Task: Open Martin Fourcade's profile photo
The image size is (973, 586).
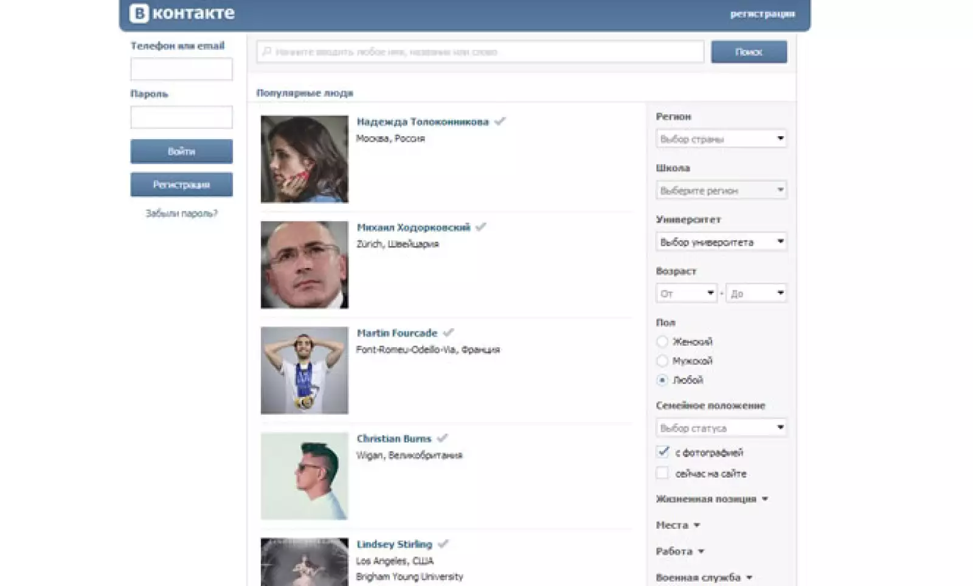Action: pos(304,370)
